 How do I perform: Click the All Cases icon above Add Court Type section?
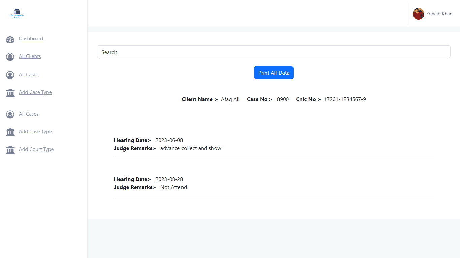click(10, 114)
